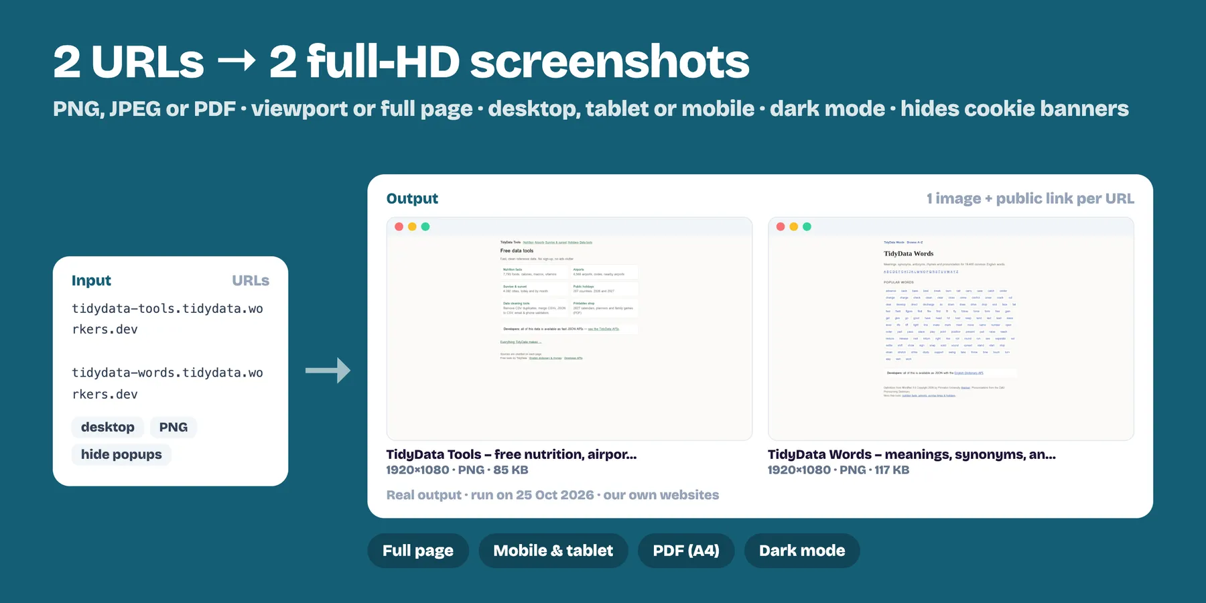The height and width of the screenshot is (603, 1206).
Task: Click the '1920×1080 · PNG · 85 KB' caption
Action: click(457, 470)
